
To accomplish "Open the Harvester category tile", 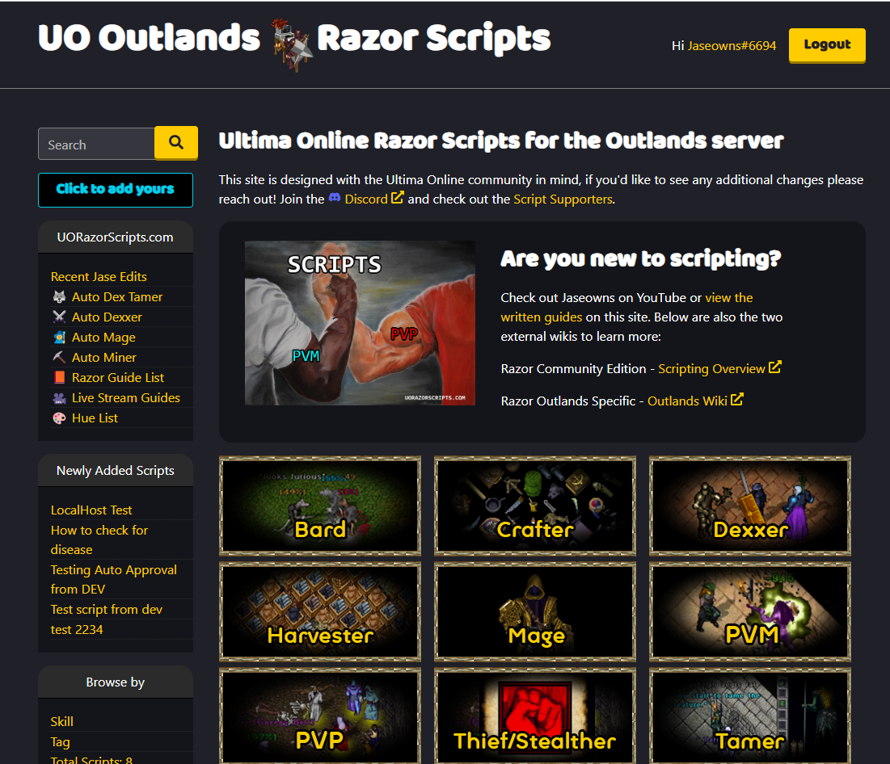I will pos(320,611).
